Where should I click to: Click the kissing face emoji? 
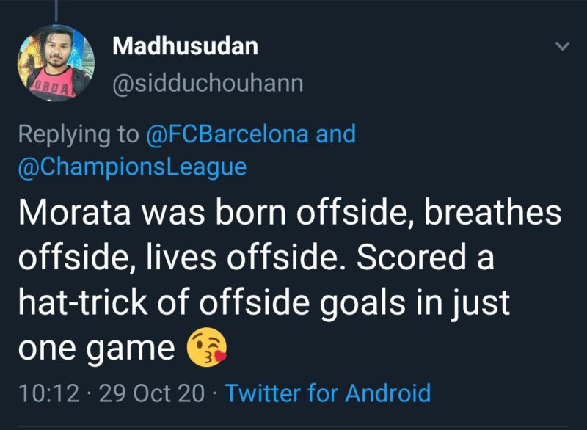[x=208, y=348]
